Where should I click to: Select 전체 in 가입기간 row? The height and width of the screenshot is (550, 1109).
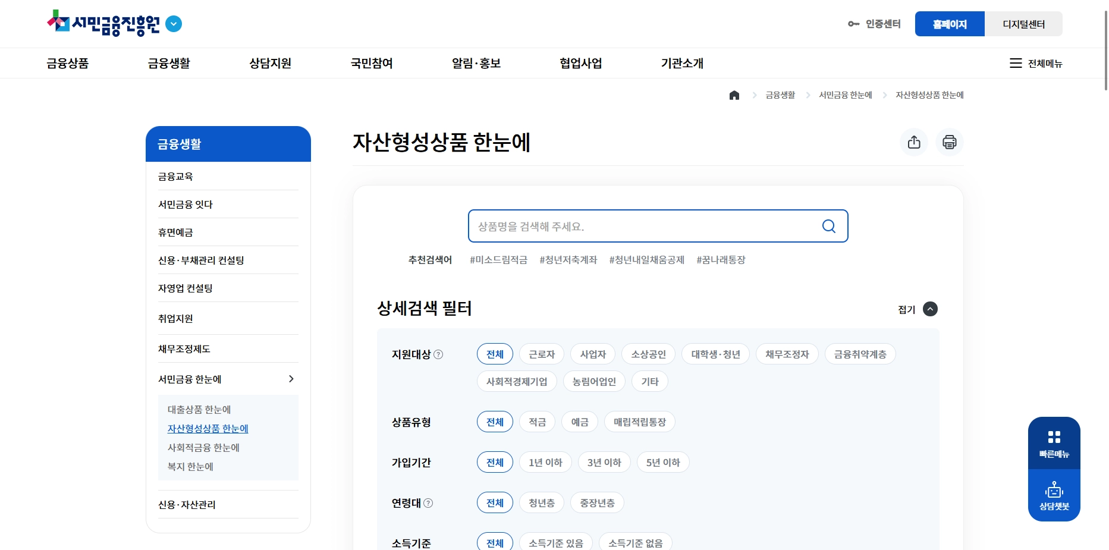(495, 463)
